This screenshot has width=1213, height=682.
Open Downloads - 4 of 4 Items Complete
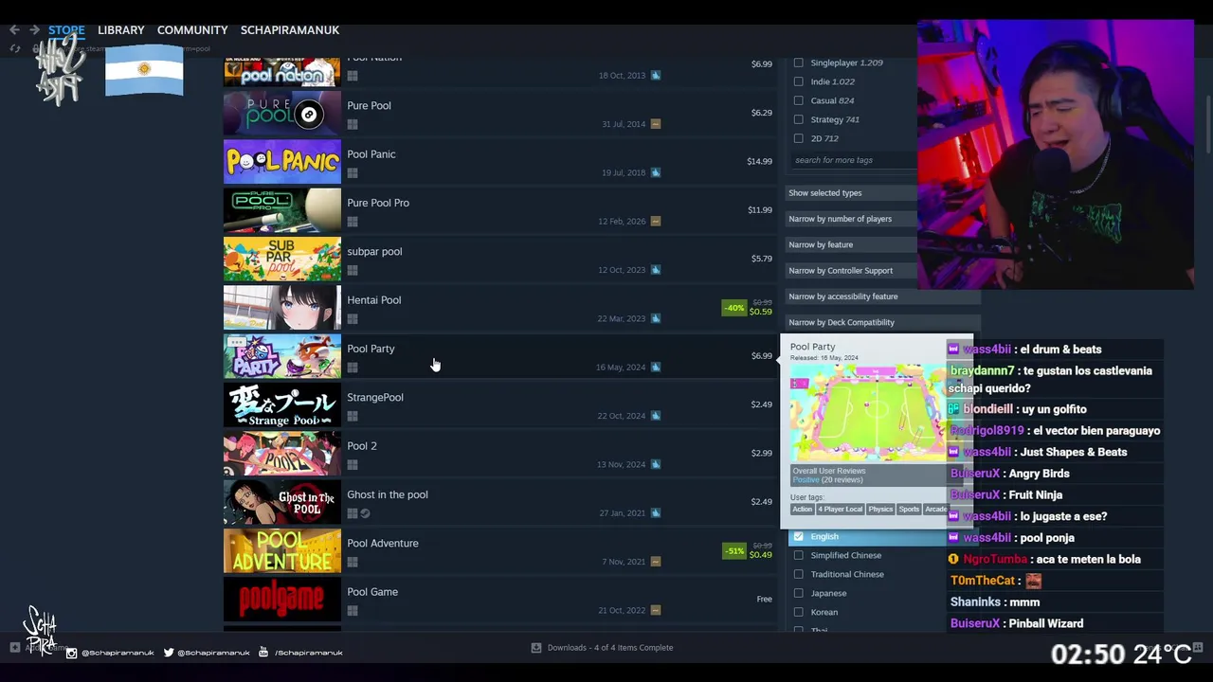click(610, 648)
